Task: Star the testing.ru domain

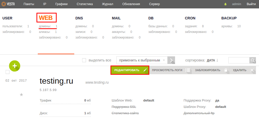Action: click(x=21, y=95)
